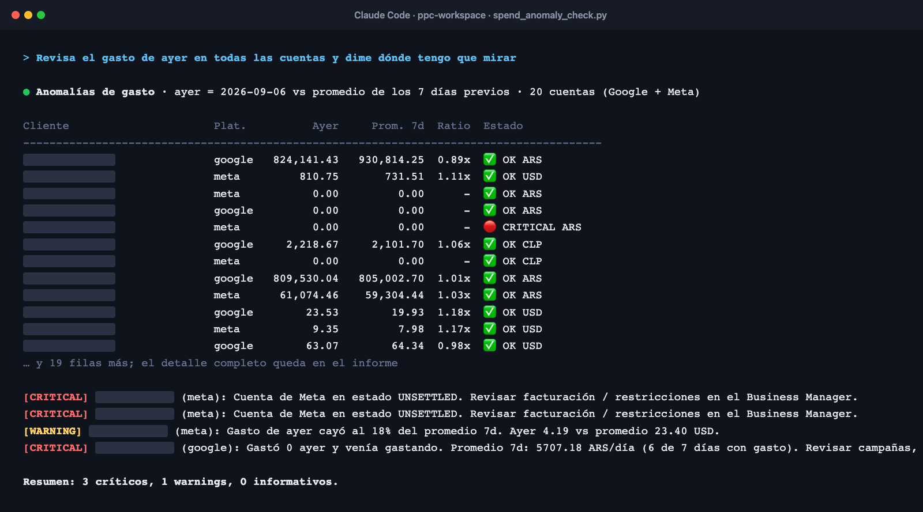Maximize the window with the green button
This screenshot has width=923, height=512.
(x=41, y=15)
